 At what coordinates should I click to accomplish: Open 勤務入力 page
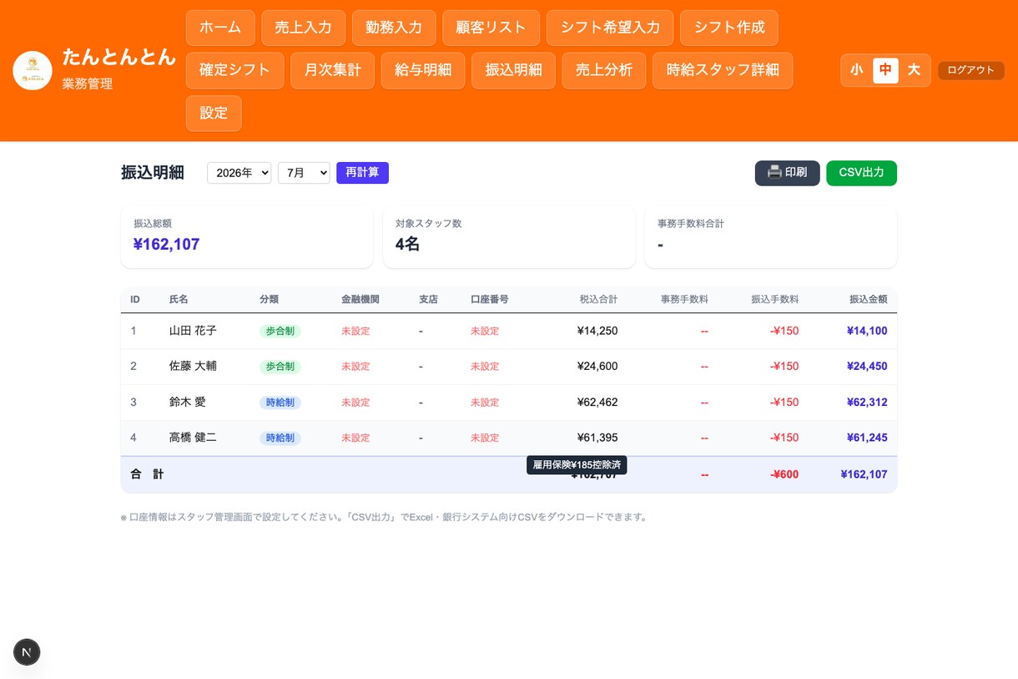pyautogui.click(x=394, y=28)
